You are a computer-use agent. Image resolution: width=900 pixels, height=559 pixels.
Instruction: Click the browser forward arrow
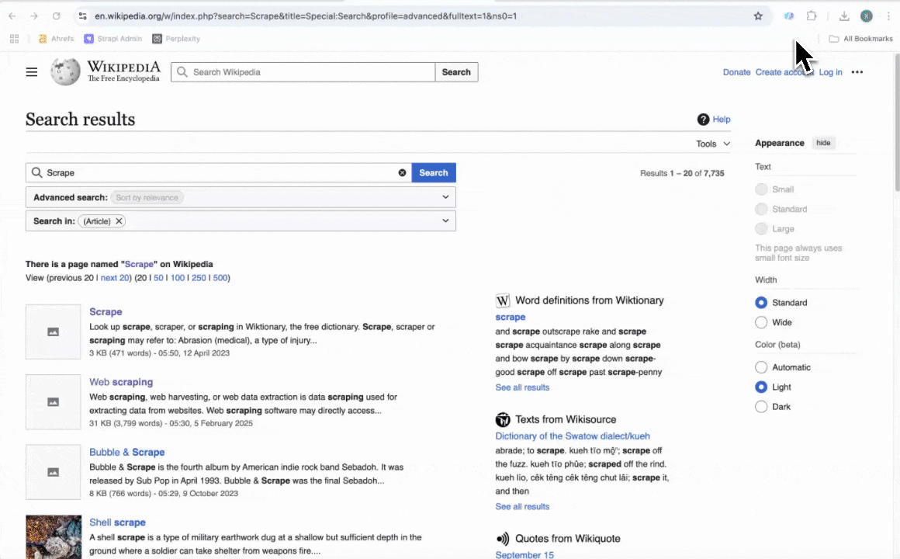click(x=34, y=16)
